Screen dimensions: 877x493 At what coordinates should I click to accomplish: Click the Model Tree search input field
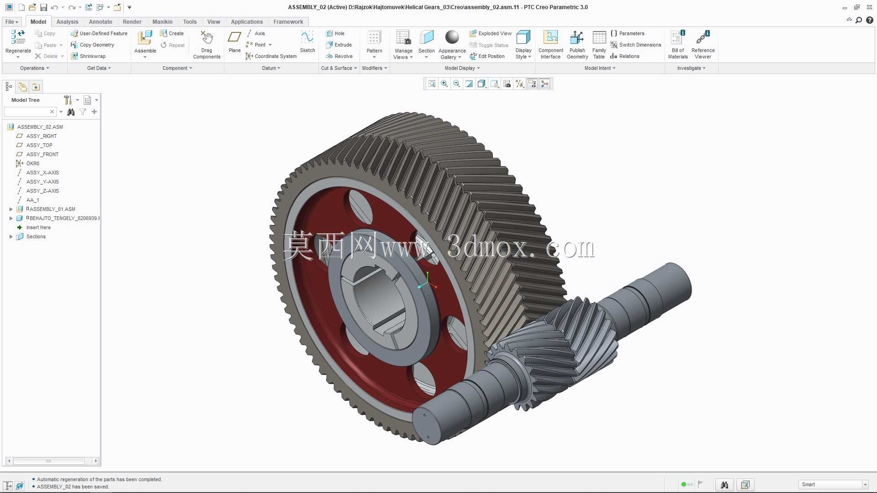point(30,112)
